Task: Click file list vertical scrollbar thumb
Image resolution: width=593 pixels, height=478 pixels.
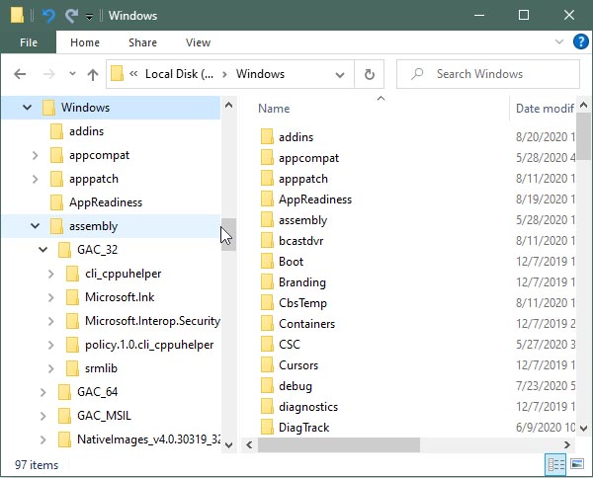Action: coord(583,136)
